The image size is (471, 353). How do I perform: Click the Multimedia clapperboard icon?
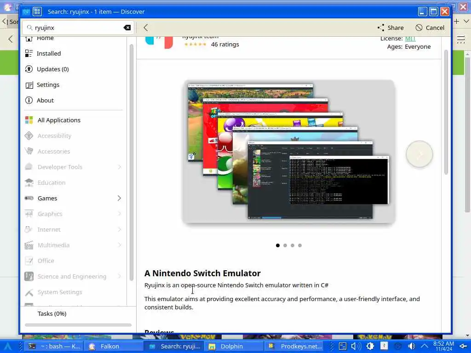click(x=29, y=245)
